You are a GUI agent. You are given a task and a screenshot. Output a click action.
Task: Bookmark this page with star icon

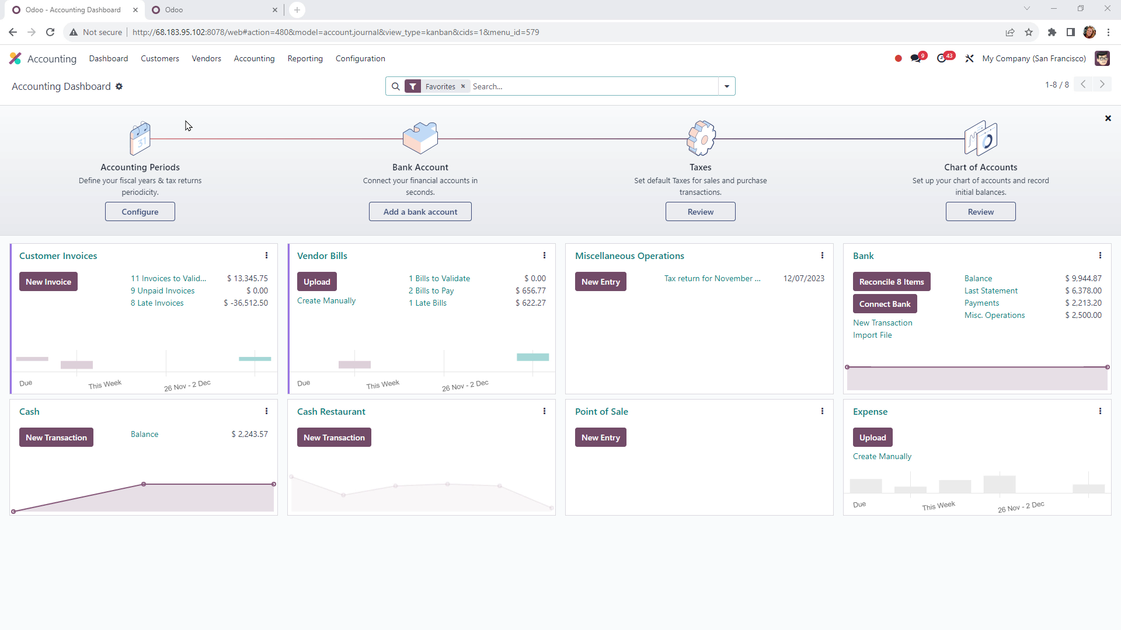tap(1029, 32)
